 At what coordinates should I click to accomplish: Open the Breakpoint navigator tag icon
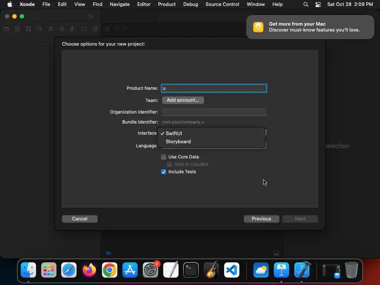84,29
